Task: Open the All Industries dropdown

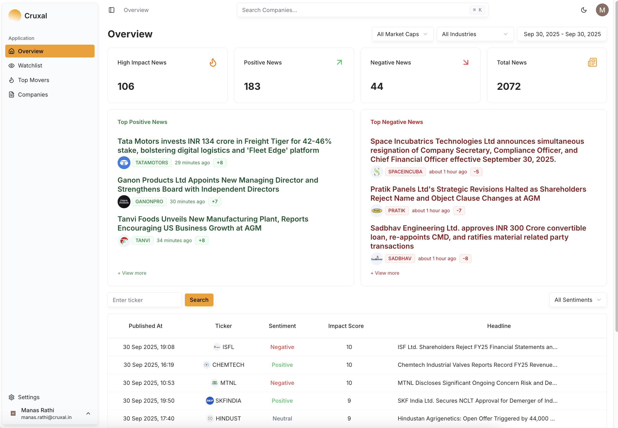Action: pyautogui.click(x=475, y=34)
